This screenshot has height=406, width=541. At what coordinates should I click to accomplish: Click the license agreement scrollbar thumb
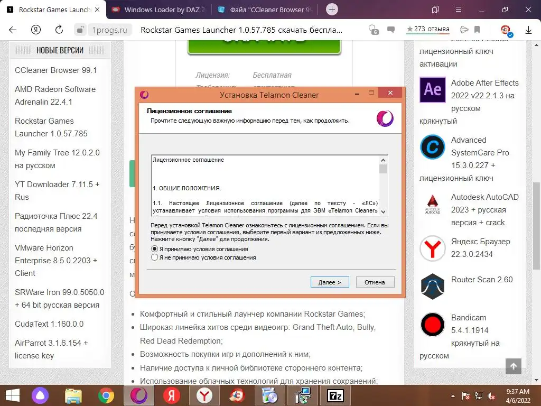click(383, 169)
